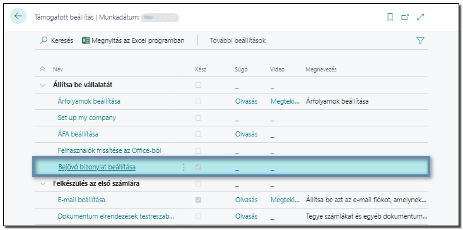Toggle Kész checkbox for Set up my company
The height and width of the screenshot is (230, 463).
pos(199,118)
